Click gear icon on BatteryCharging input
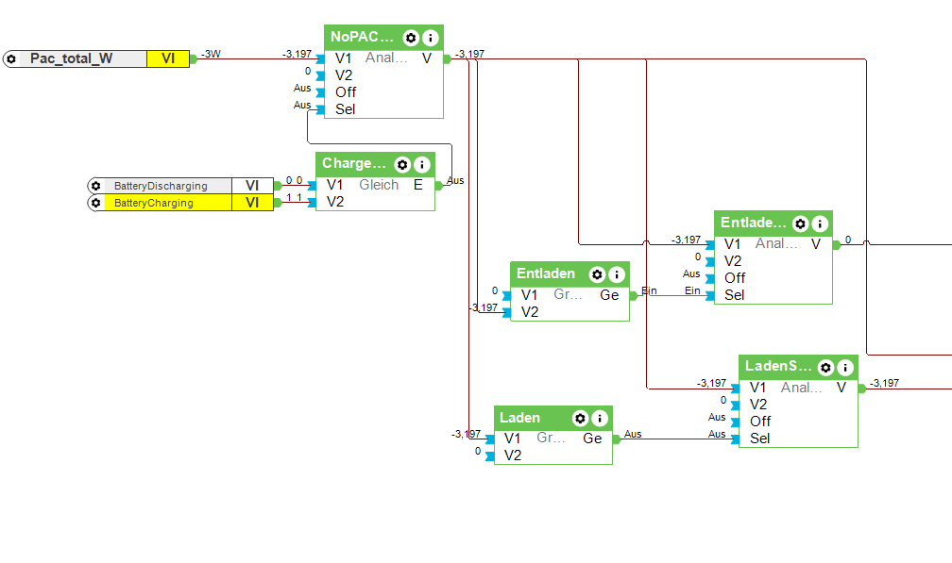The height and width of the screenshot is (563, 952). (x=95, y=203)
